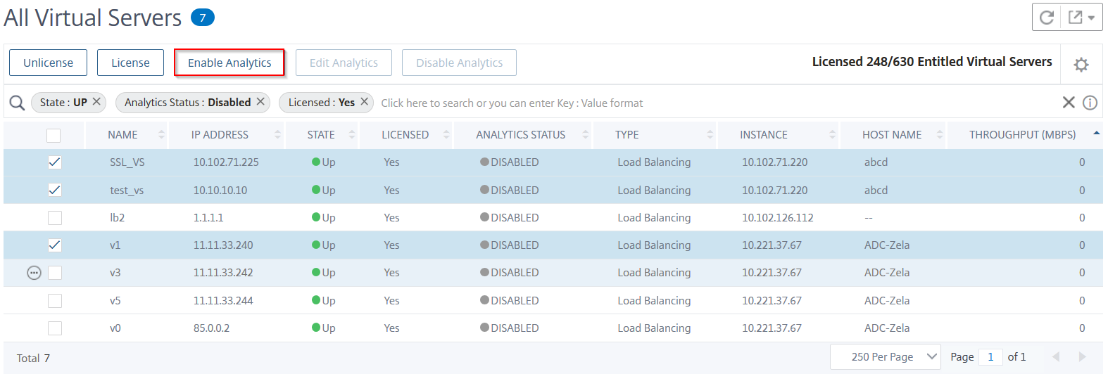This screenshot has width=1108, height=374.
Task: Select the test_vs server name
Action: pos(127,190)
